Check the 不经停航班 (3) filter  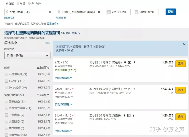pyautogui.click(x=6, y=74)
